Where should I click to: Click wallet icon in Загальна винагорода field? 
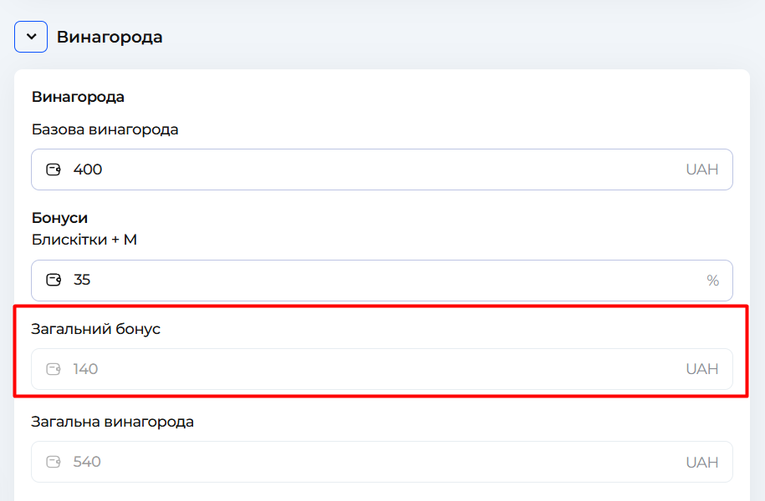click(54, 462)
